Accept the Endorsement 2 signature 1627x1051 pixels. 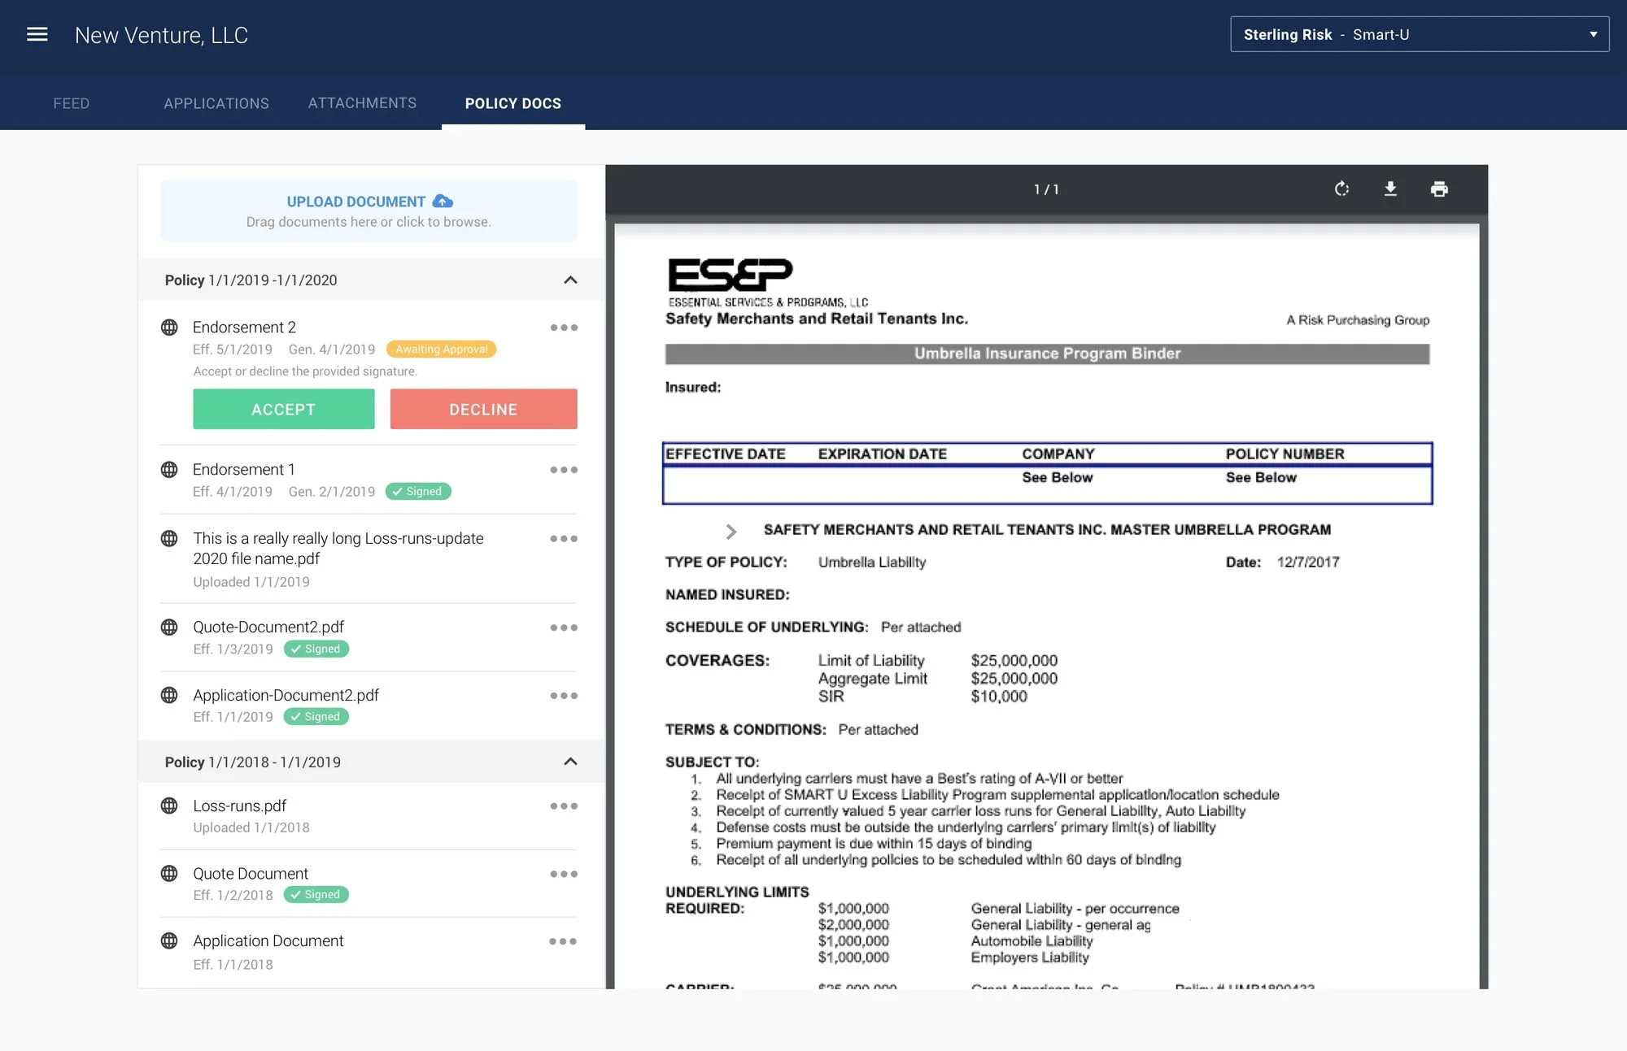283,409
